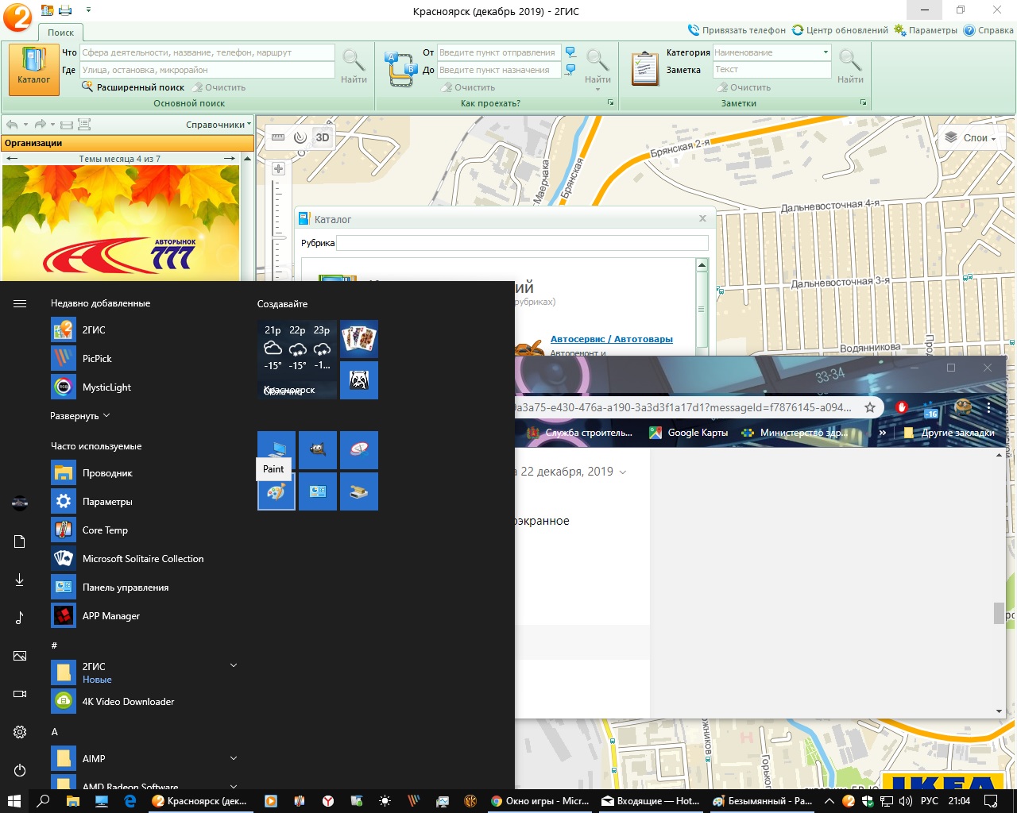The height and width of the screenshot is (813, 1017).
Task: Click the Заметки notepad icon
Action: coord(644,69)
